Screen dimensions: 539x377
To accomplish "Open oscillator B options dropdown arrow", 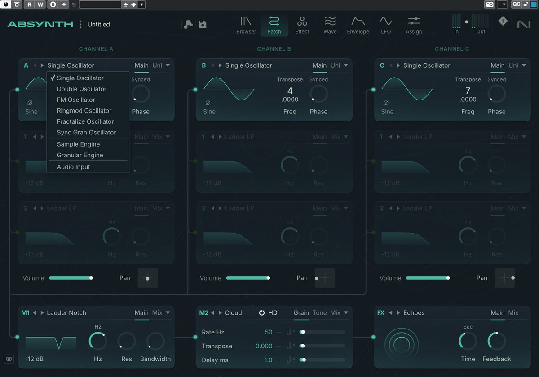I will [x=346, y=65].
